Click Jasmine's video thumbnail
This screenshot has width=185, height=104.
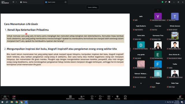click(158, 45)
